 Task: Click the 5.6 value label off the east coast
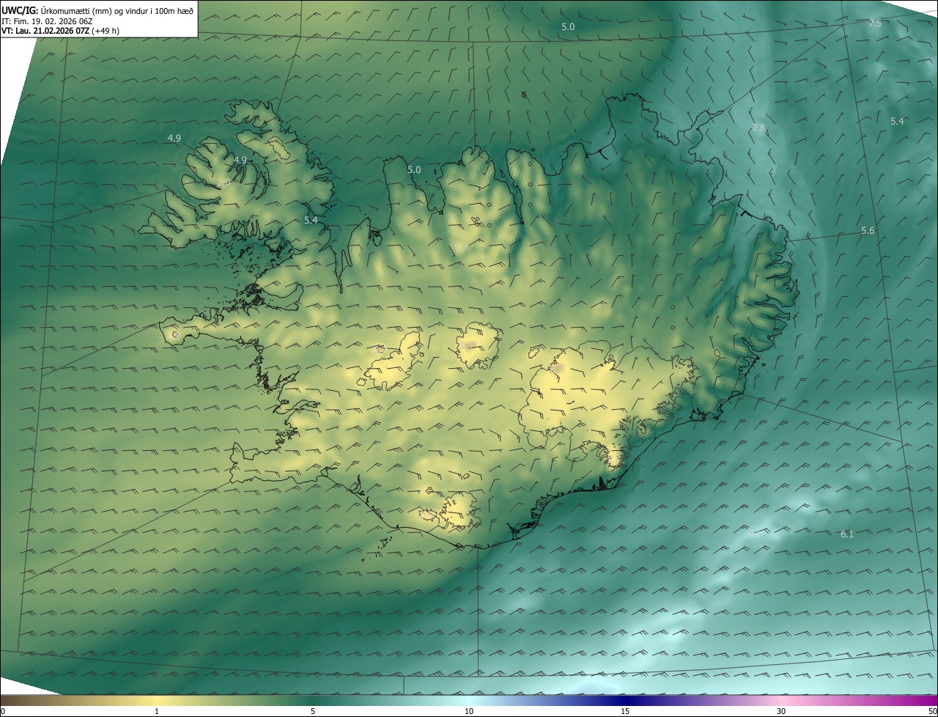pyautogui.click(x=868, y=231)
